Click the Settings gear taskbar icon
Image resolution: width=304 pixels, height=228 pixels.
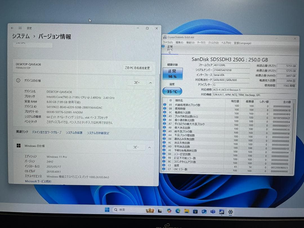pos(230,212)
